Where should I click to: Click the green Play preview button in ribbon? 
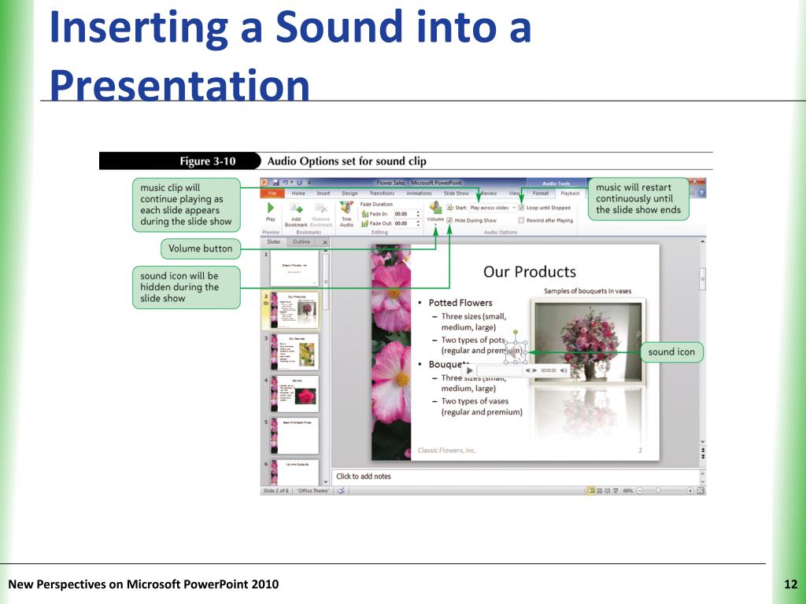coord(271,208)
